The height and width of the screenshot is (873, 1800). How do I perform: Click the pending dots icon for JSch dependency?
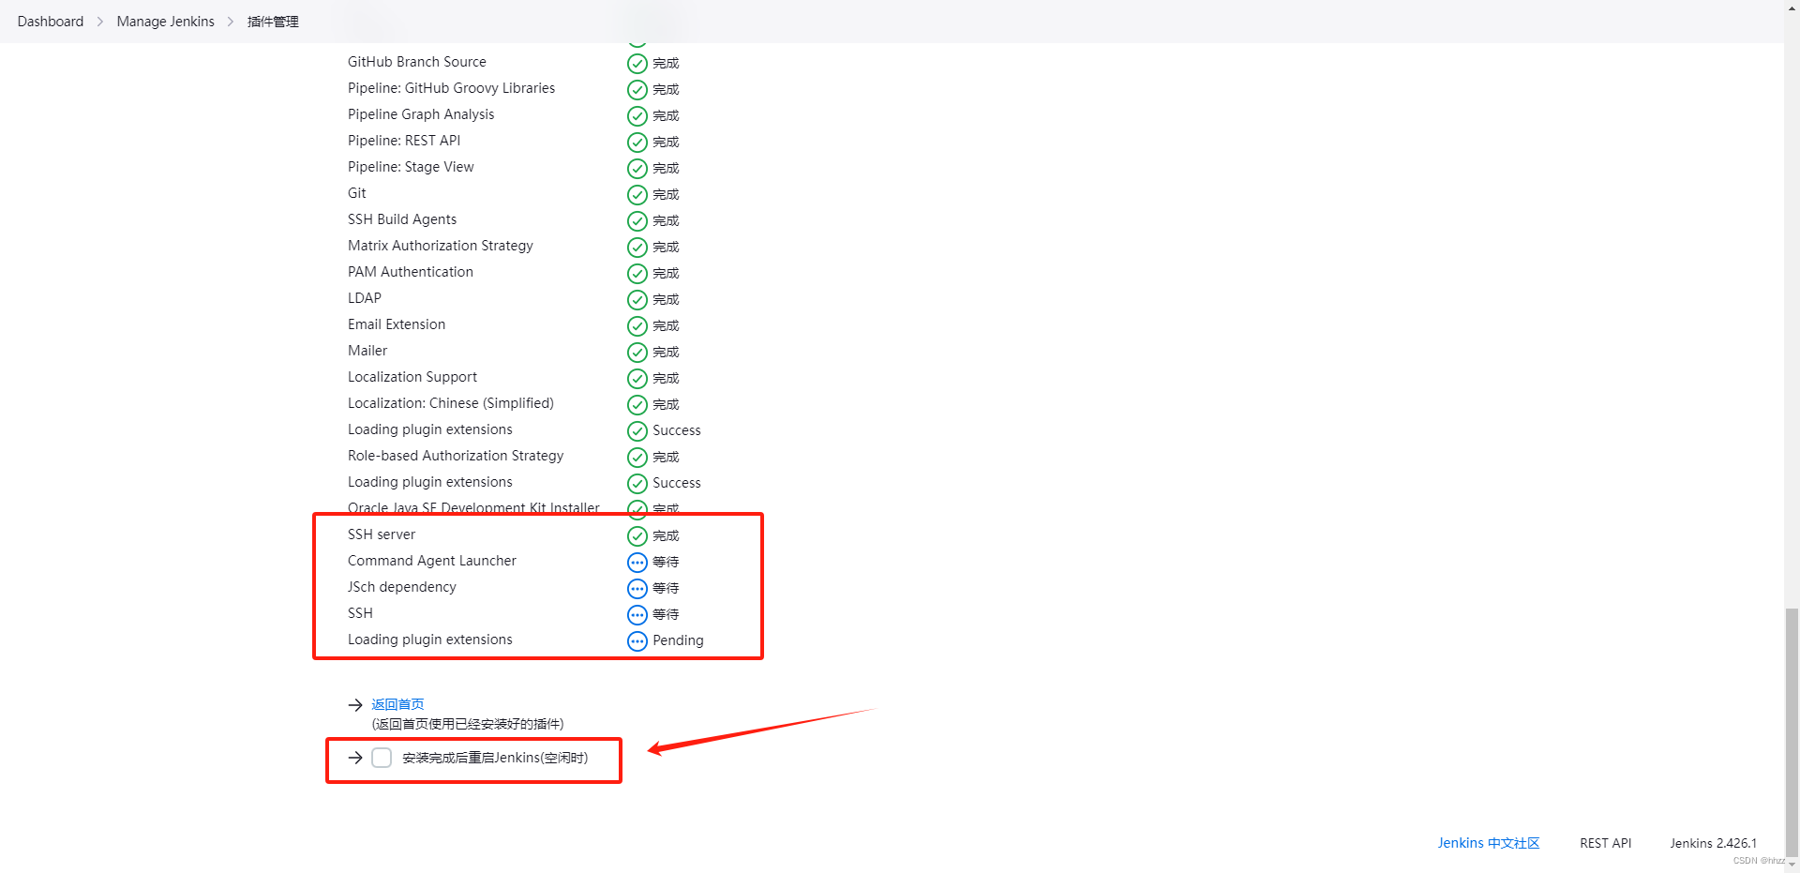637,589
